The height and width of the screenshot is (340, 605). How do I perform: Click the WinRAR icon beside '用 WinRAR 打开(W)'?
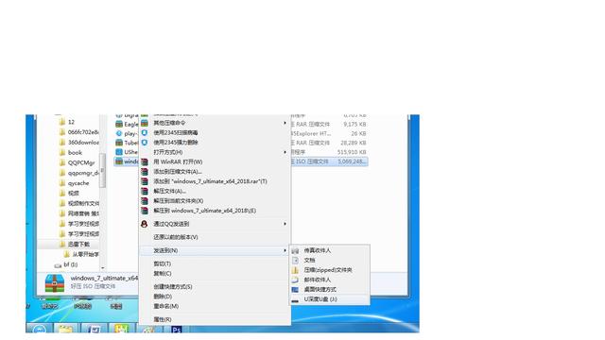(x=145, y=161)
